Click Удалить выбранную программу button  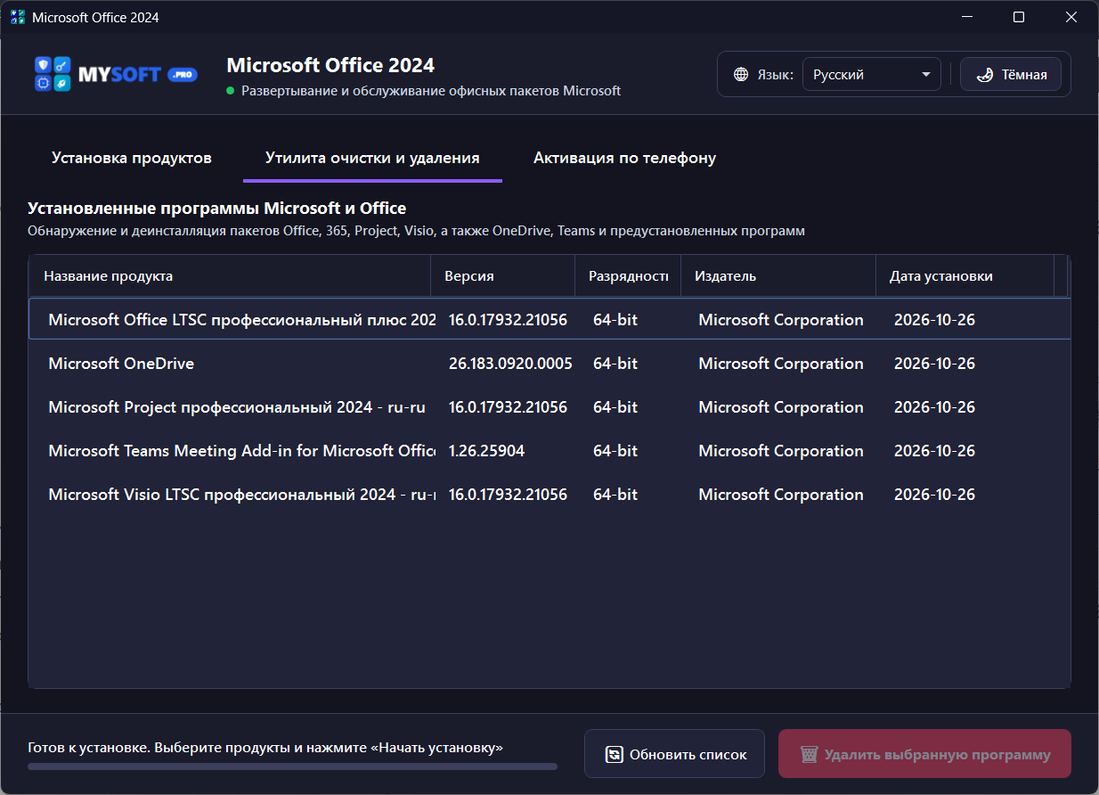click(924, 754)
